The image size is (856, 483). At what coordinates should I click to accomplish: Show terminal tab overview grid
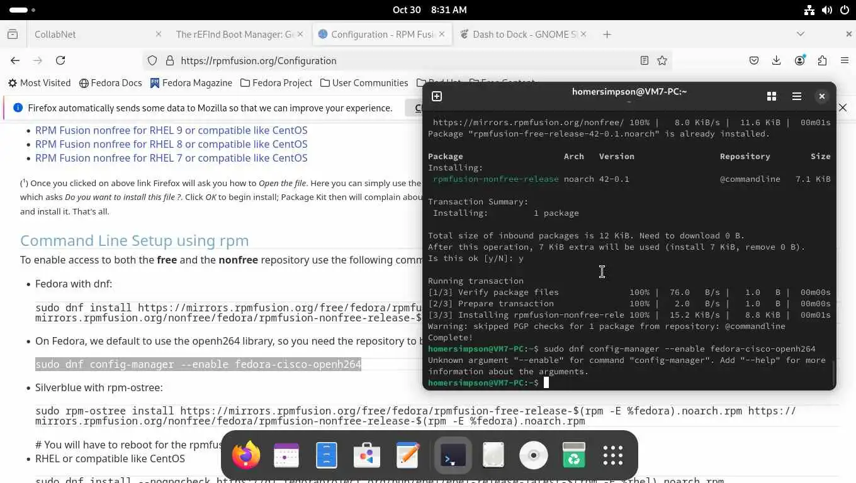pos(772,96)
